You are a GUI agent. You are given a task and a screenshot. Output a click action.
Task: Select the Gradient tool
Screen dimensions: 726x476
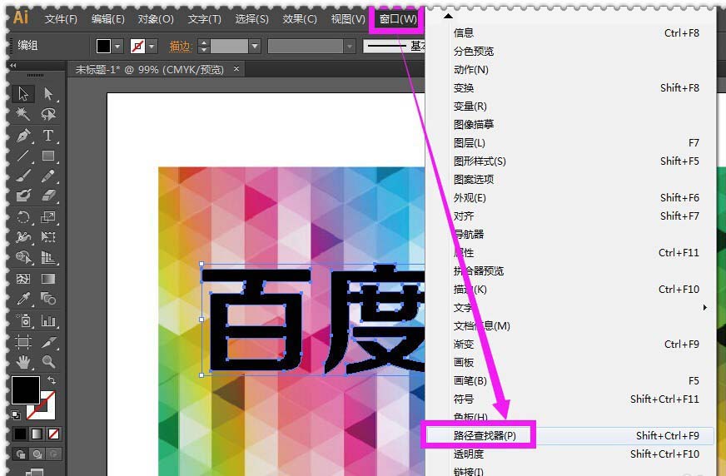[48, 279]
